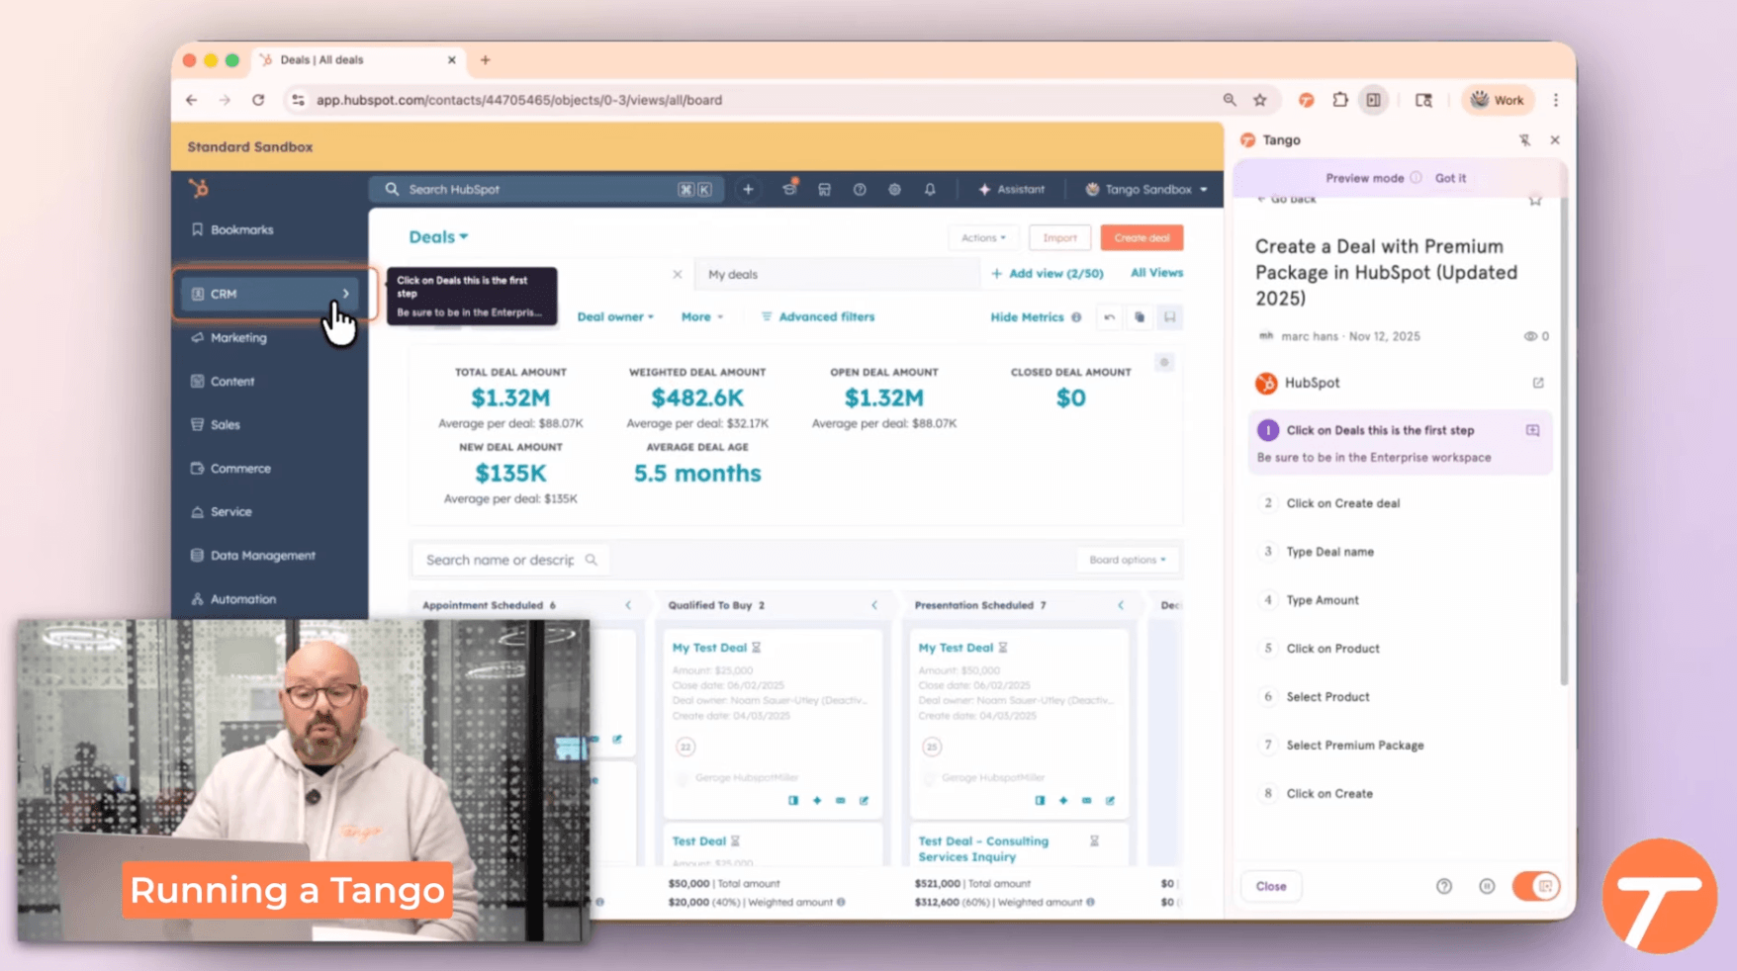The width and height of the screenshot is (1737, 971).
Task: Open the More filters dropdown
Action: [x=702, y=317]
